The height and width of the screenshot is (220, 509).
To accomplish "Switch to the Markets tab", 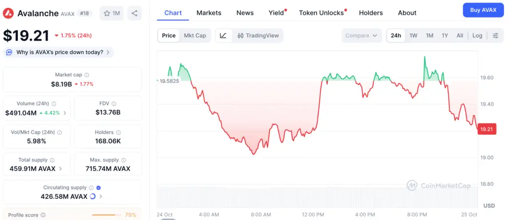I will [x=209, y=13].
